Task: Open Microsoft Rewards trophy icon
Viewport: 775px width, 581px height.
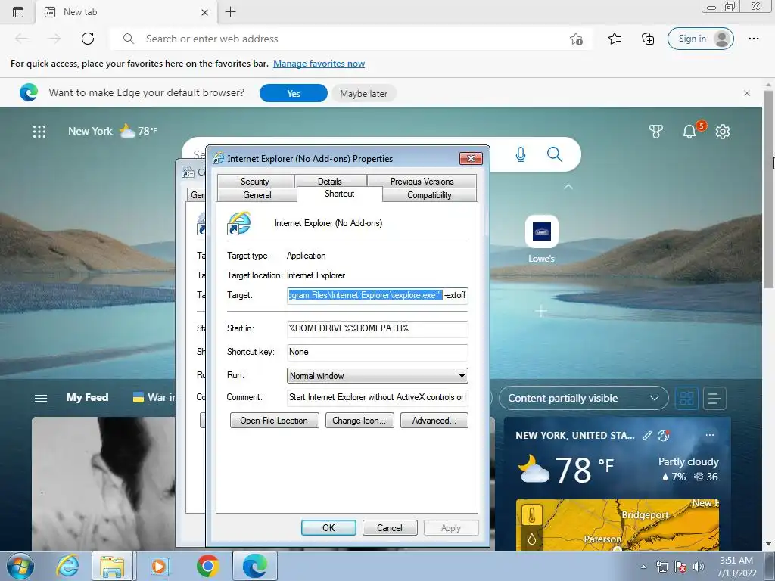Action: click(x=656, y=132)
